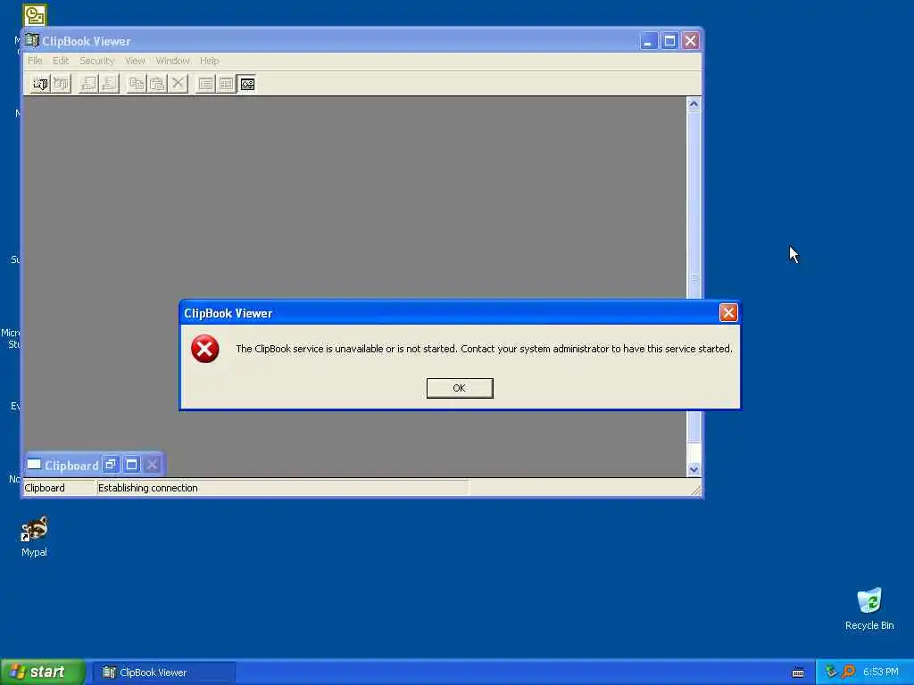Viewport: 914px width, 685px height.
Task: Click 'Establishing connection' status text
Action: coord(148,488)
